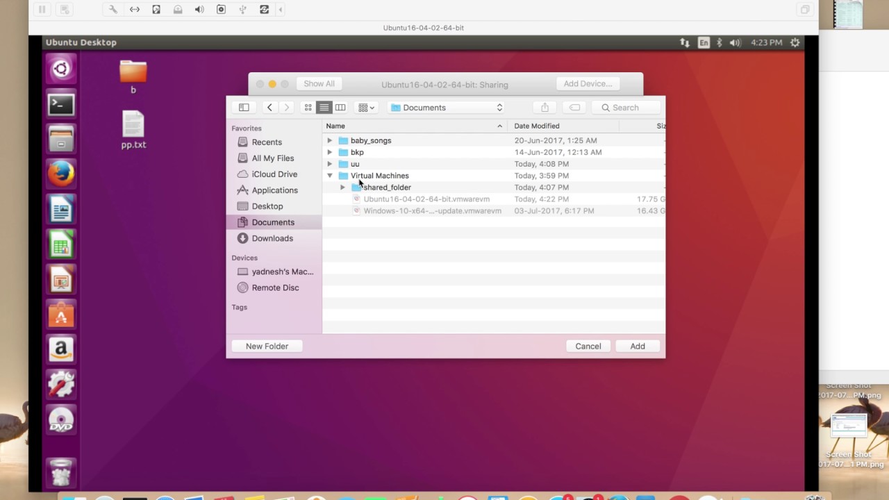Select the Virtual Machines folder row

(x=494, y=176)
